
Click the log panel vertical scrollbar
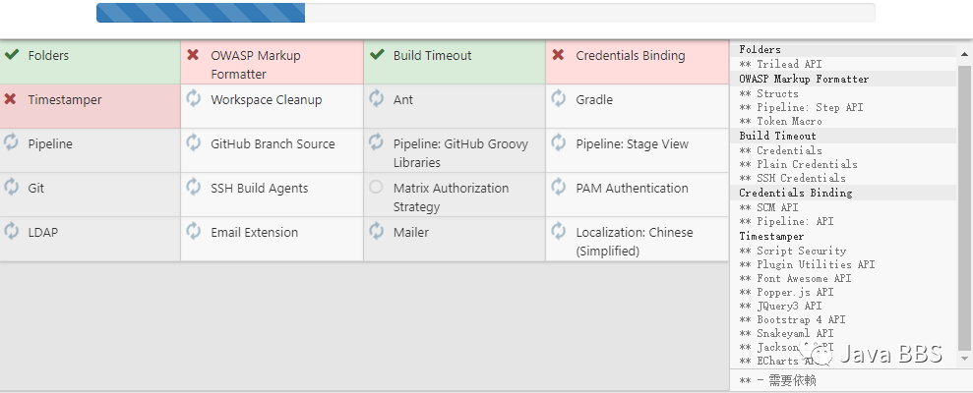coord(964,196)
